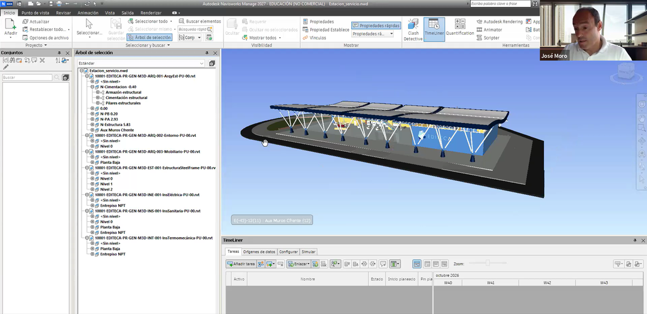
Task: Click collapse-all icon beside Estándar dropdown
Action: [x=212, y=64]
